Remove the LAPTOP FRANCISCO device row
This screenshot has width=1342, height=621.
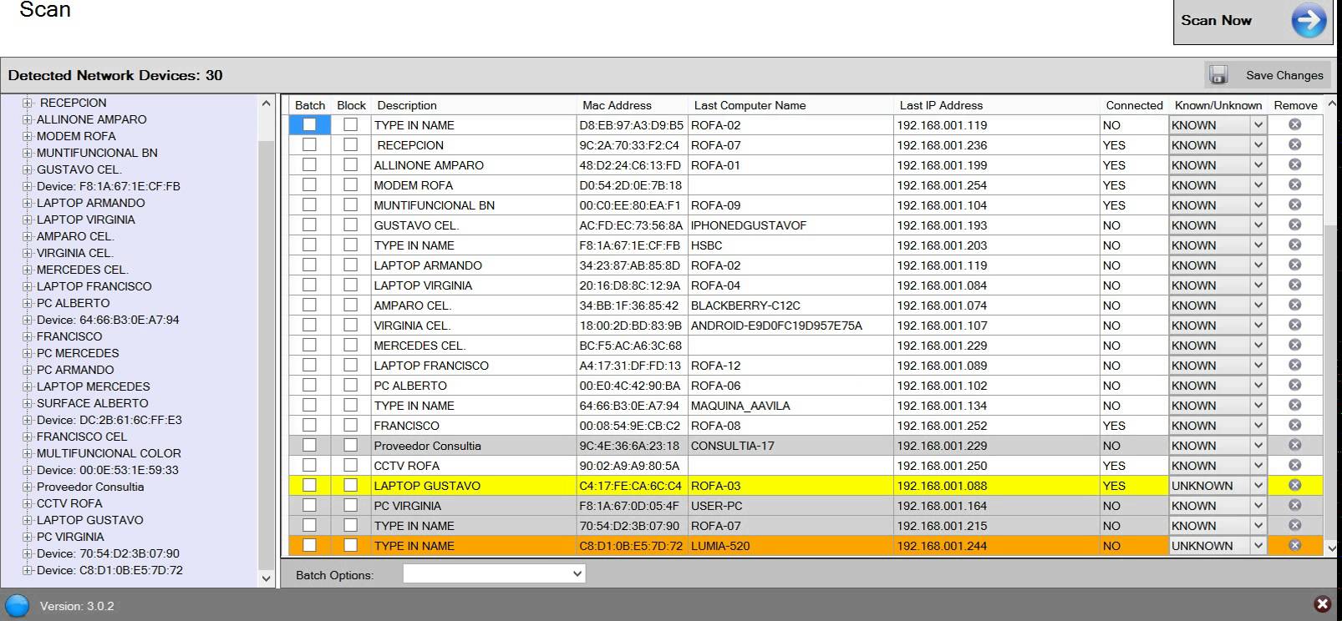pos(1294,366)
